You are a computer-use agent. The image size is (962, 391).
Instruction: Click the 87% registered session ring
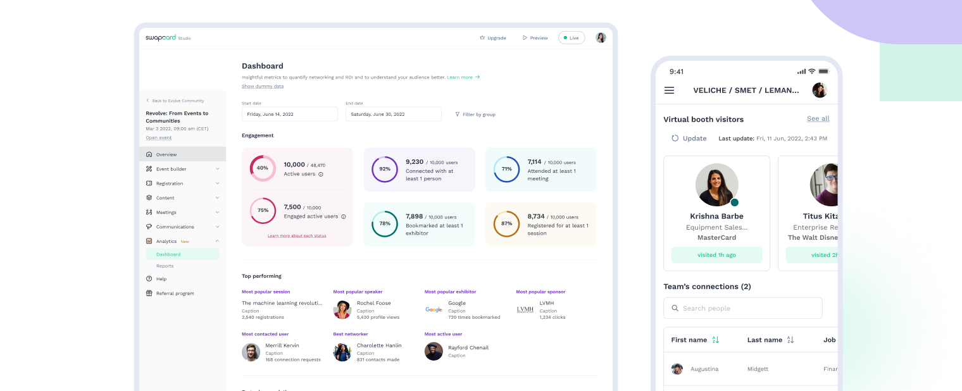pos(506,224)
